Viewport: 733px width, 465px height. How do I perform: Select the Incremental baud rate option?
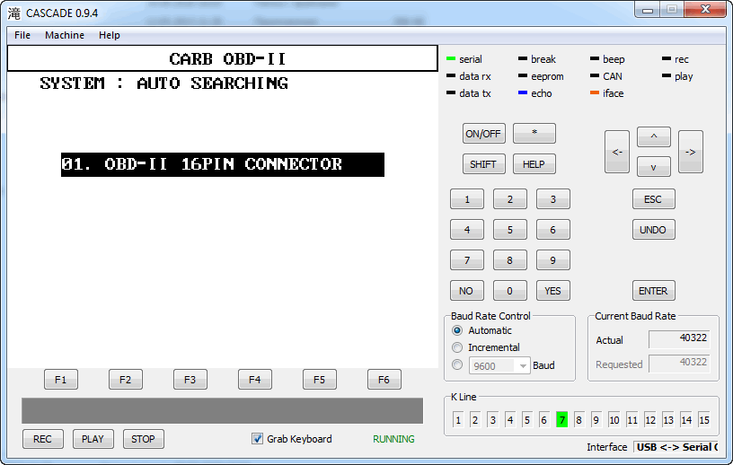(x=457, y=347)
